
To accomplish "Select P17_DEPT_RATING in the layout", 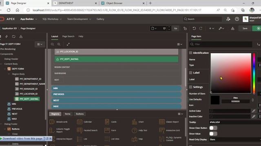I will 116,59.
